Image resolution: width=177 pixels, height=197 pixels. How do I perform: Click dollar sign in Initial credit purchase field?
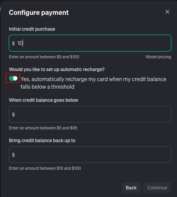13,43
